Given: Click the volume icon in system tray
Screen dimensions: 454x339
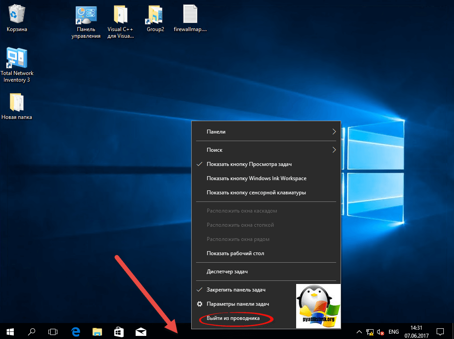Looking at the screenshot, I should pos(380,332).
